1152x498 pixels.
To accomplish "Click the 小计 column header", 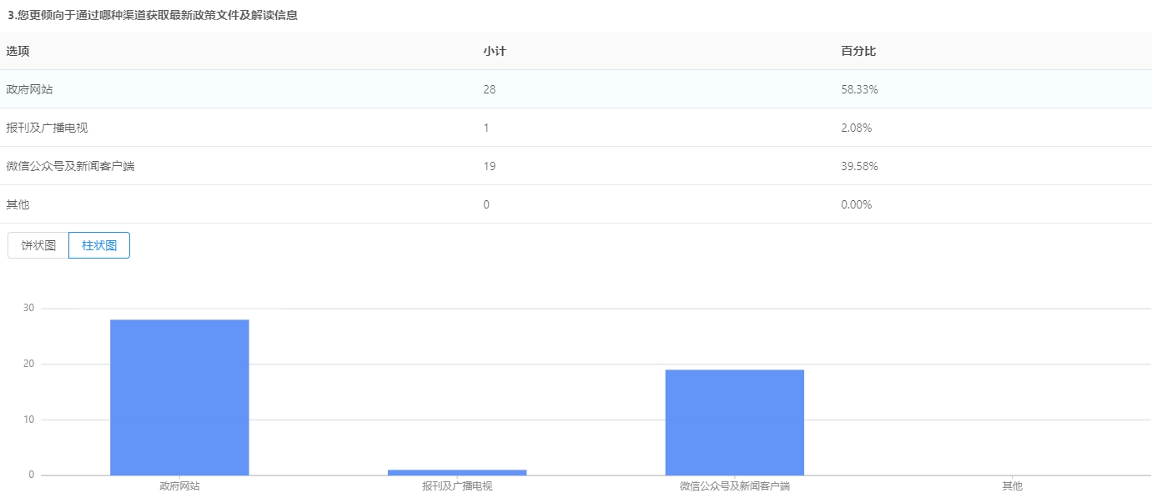I will coord(494,51).
